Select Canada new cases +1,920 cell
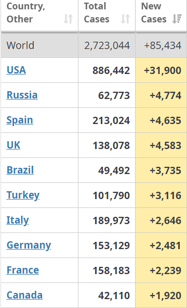This screenshot has height=308, width=187. (x=161, y=295)
